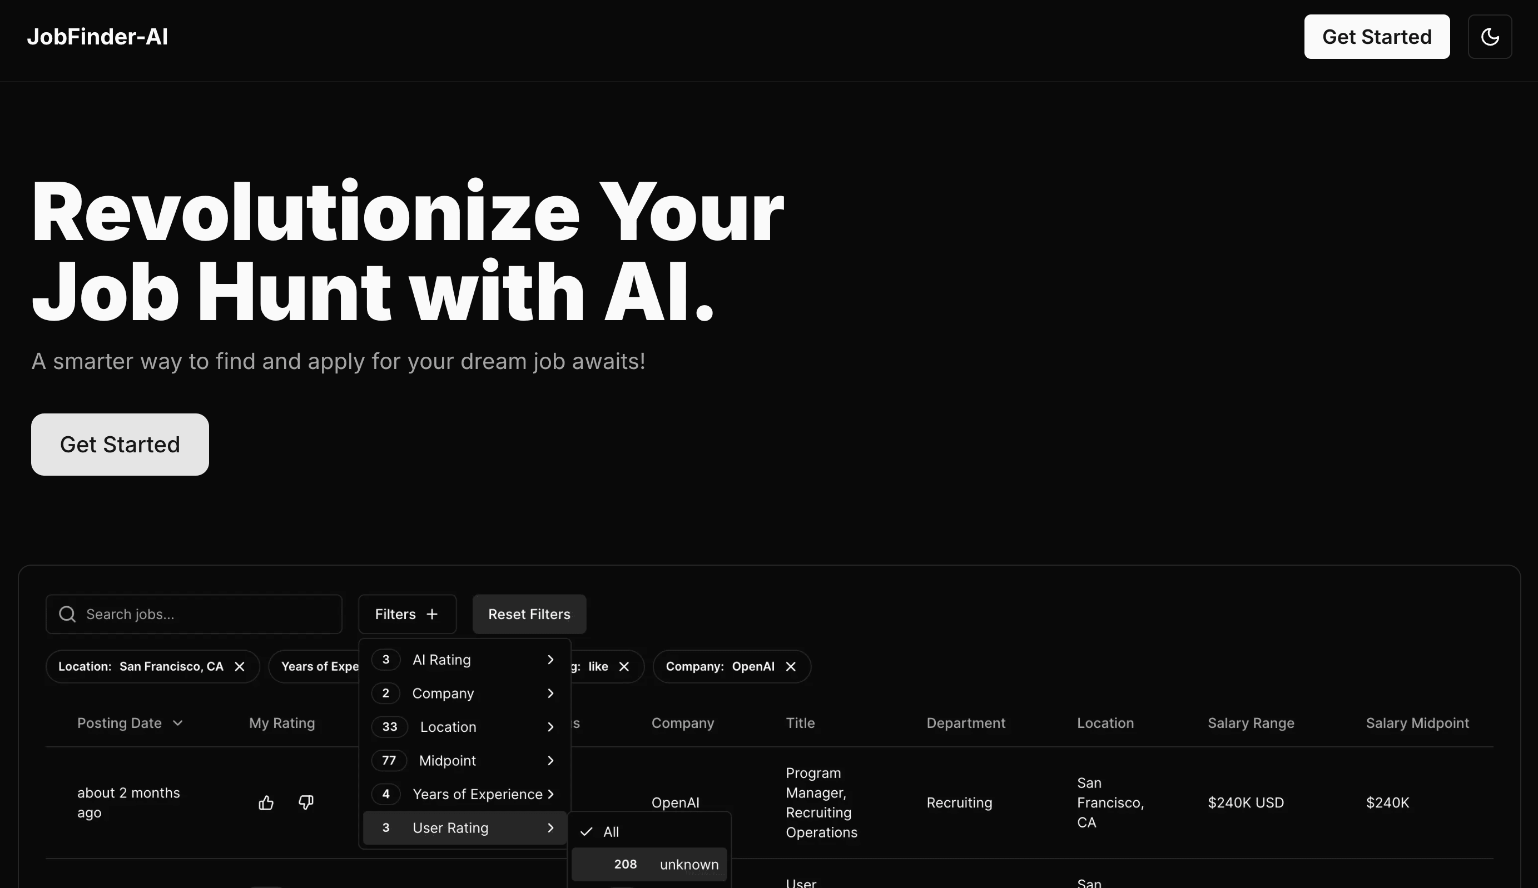Image resolution: width=1538 pixels, height=888 pixels.
Task: Clear the 'like' rating filter
Action: click(624, 666)
